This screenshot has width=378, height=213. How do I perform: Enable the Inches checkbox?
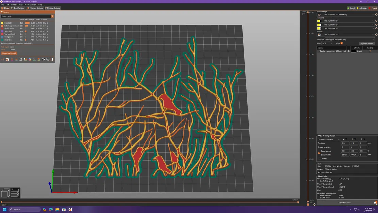point(320,159)
